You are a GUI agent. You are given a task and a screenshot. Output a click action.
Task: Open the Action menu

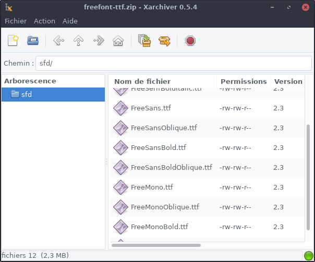pyautogui.click(x=44, y=21)
